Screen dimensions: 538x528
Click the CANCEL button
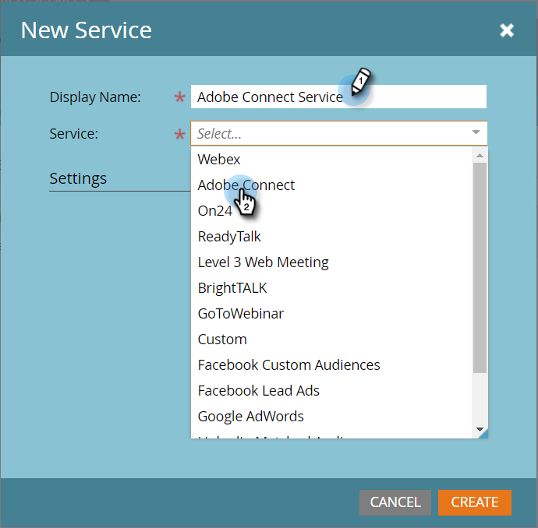(395, 502)
